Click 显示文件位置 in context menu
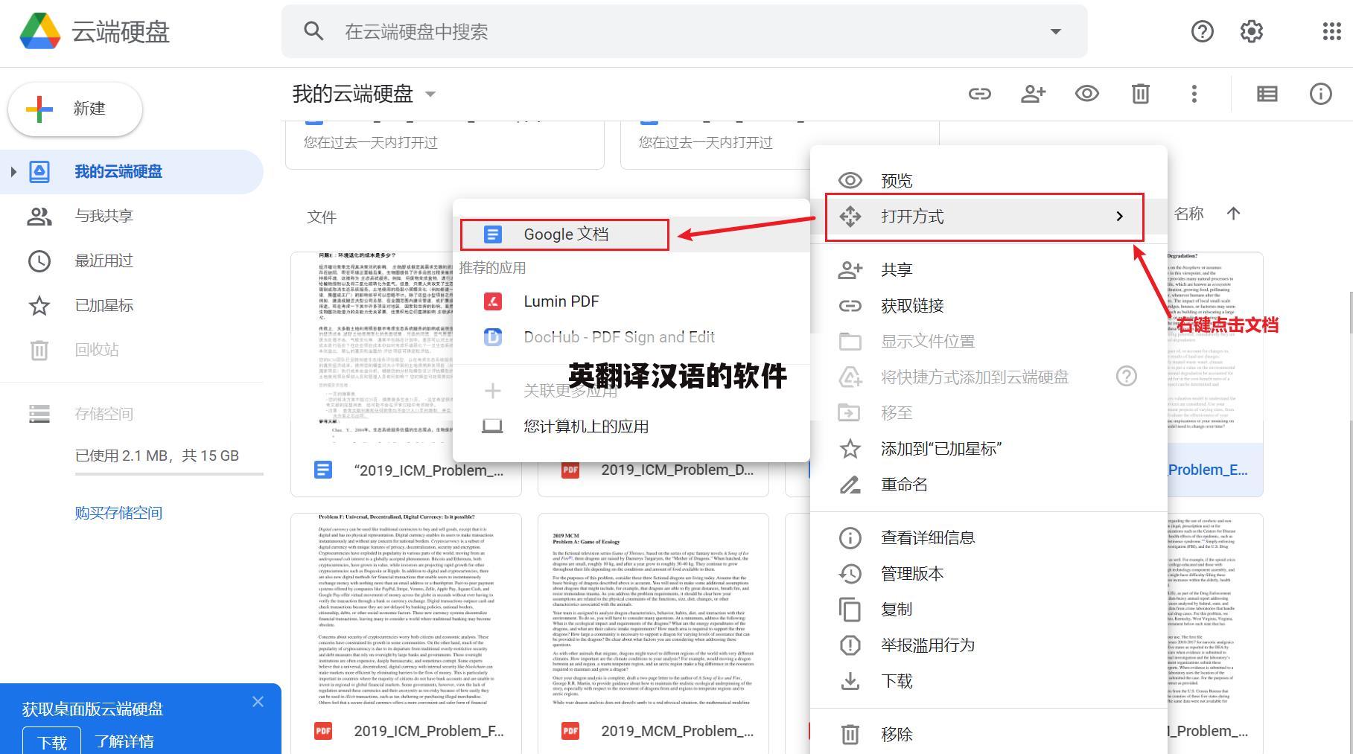Image resolution: width=1353 pixels, height=754 pixels. click(x=989, y=342)
